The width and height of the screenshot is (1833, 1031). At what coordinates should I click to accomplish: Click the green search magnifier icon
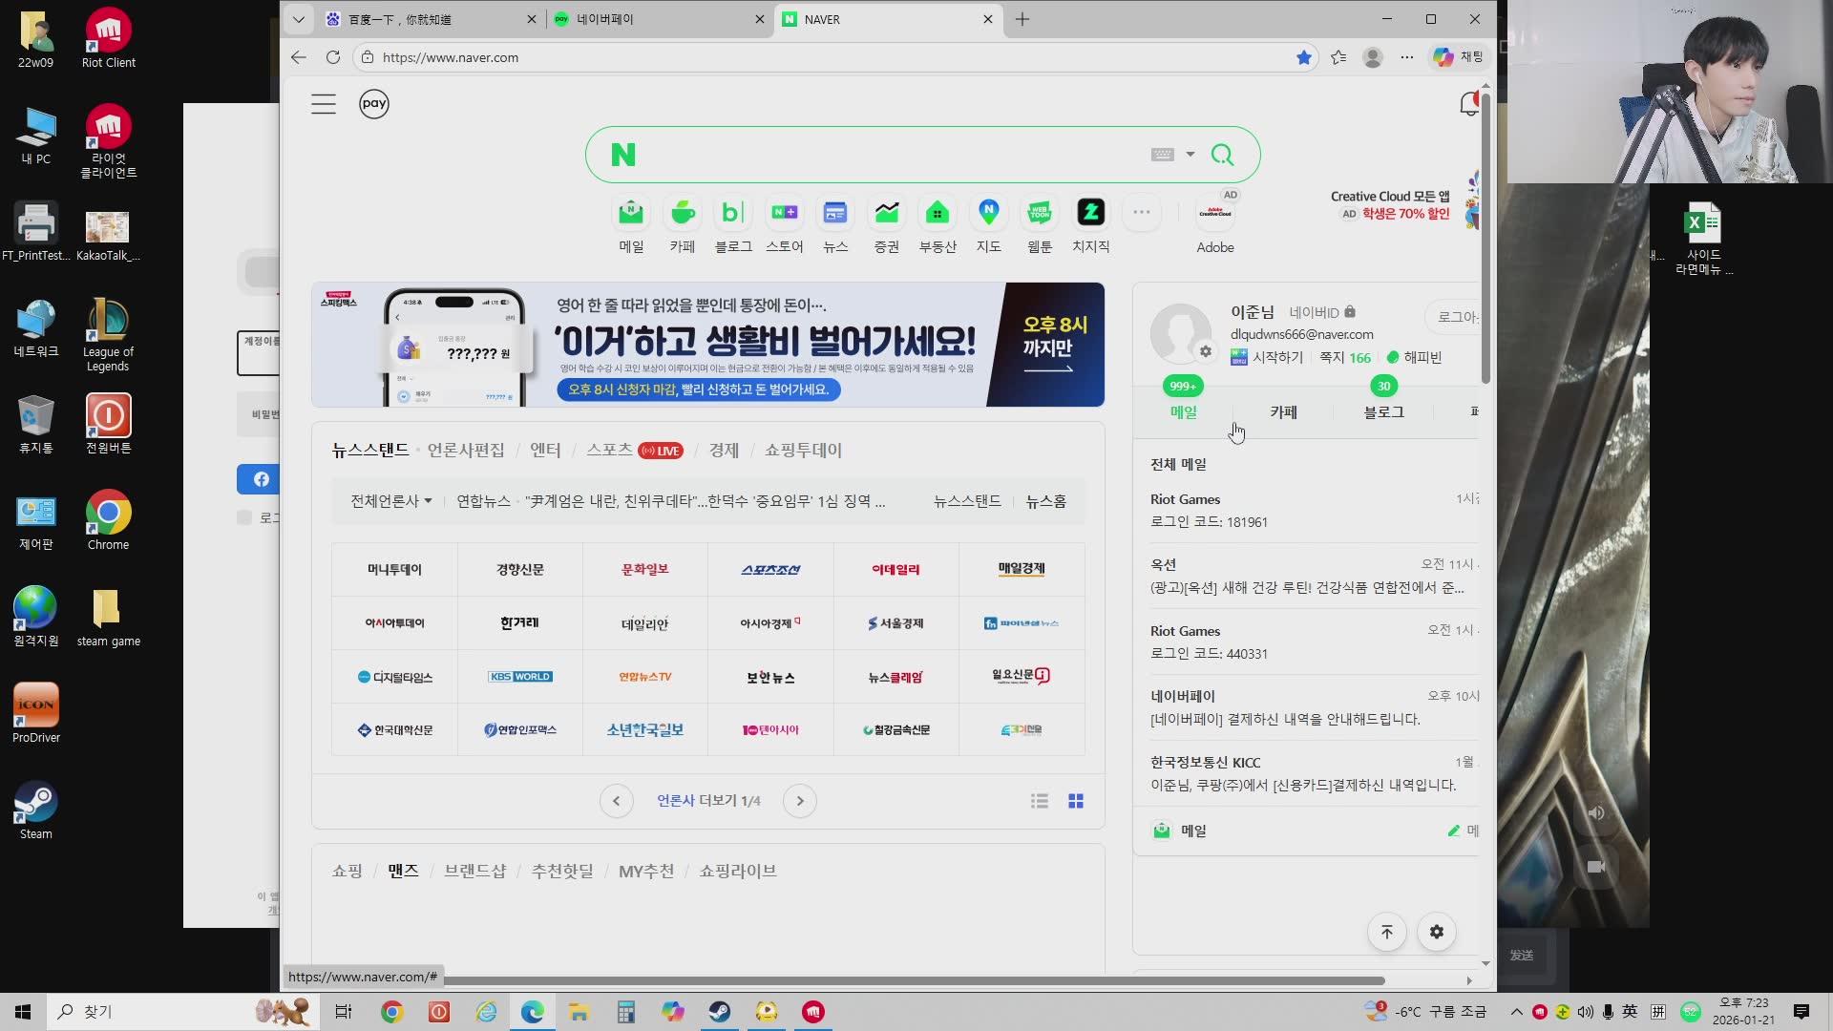tap(1222, 155)
